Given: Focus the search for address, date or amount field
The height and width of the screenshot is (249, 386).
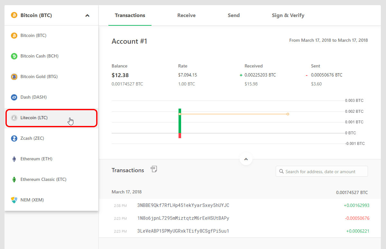Looking at the screenshot, I should click(322, 172).
